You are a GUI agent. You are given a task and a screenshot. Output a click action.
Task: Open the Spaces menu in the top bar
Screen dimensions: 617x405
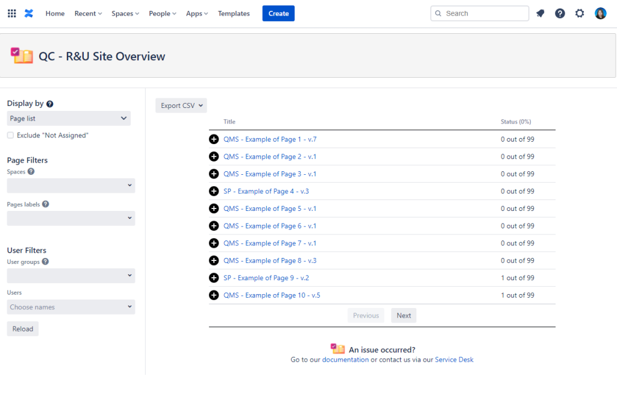click(125, 13)
